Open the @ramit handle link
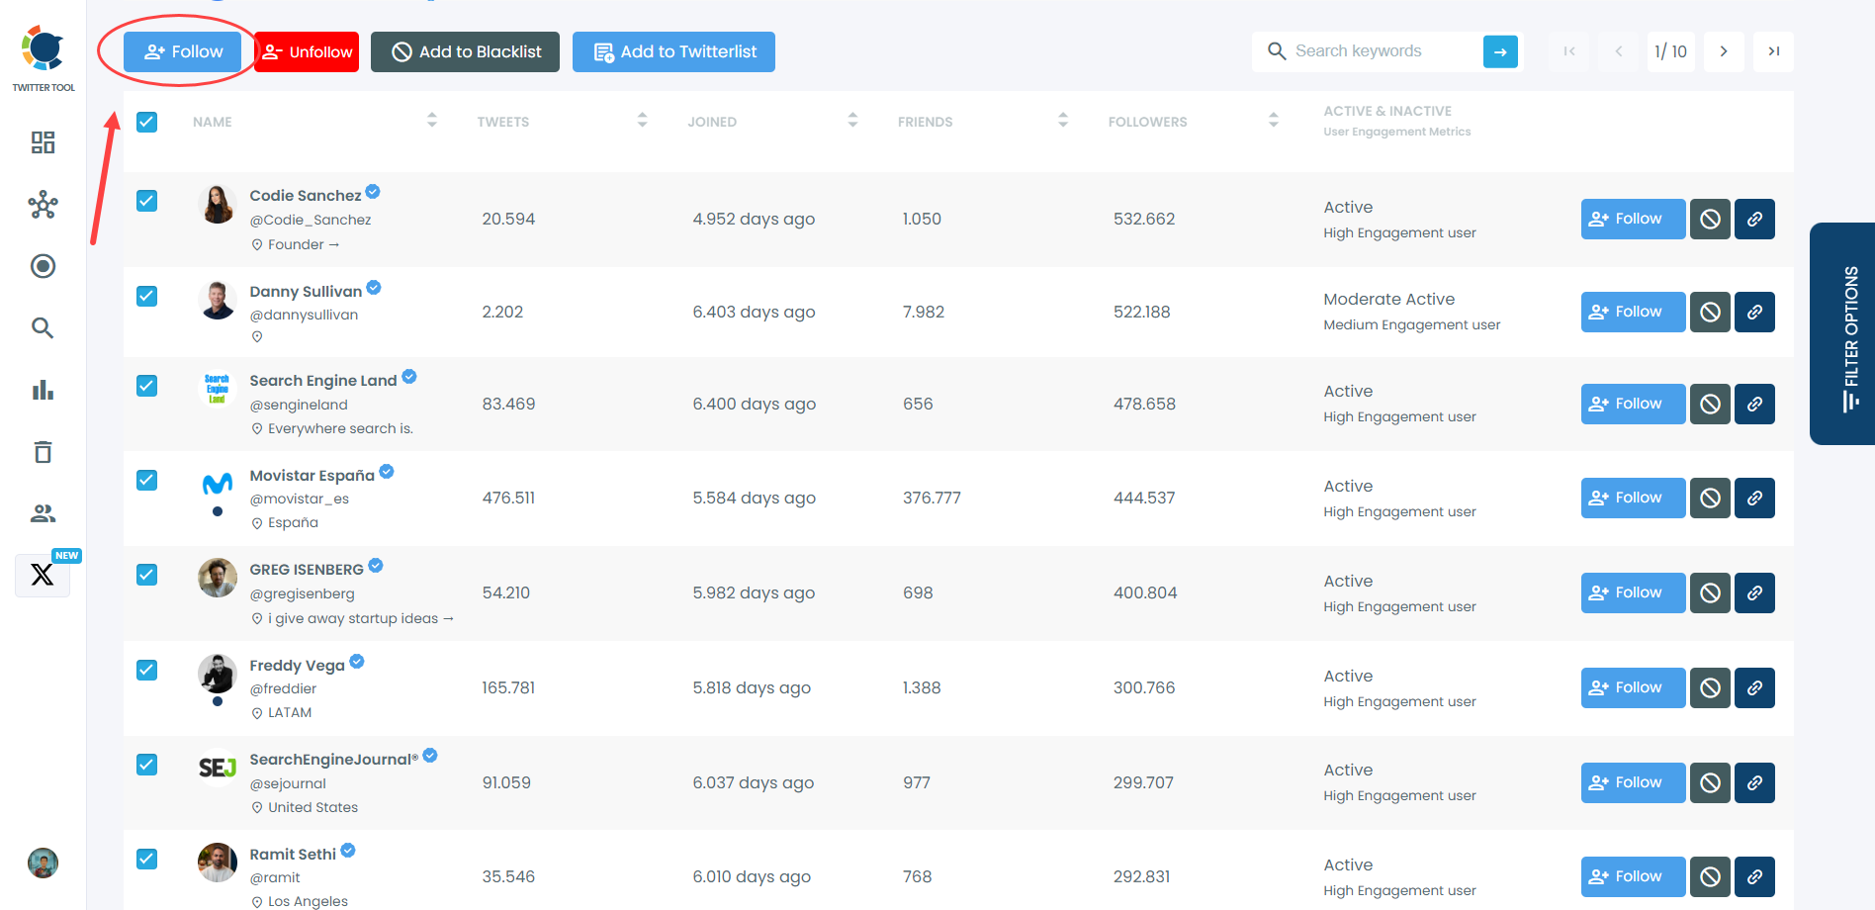1875x910 pixels. click(x=275, y=877)
